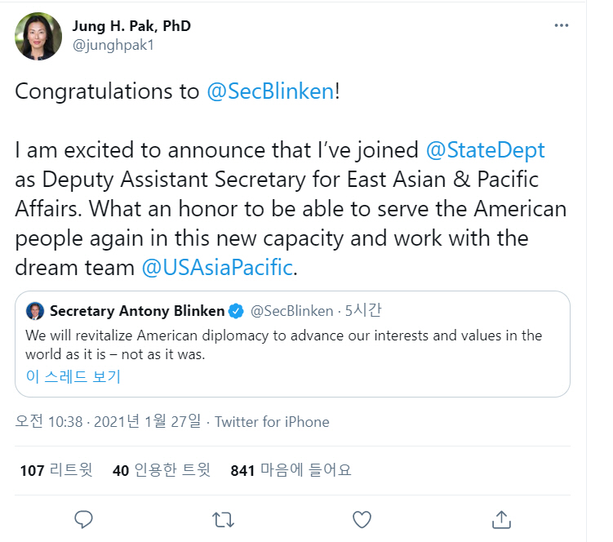Click the @junghpak1 username handle

[x=113, y=45]
